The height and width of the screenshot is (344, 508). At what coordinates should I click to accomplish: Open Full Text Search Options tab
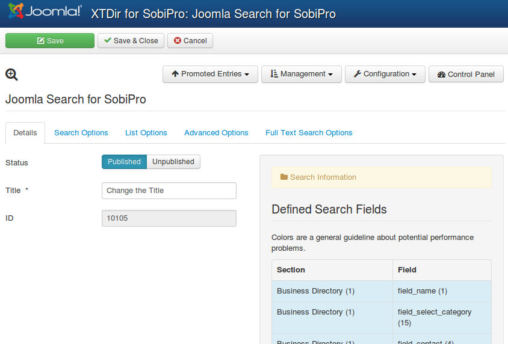click(309, 133)
